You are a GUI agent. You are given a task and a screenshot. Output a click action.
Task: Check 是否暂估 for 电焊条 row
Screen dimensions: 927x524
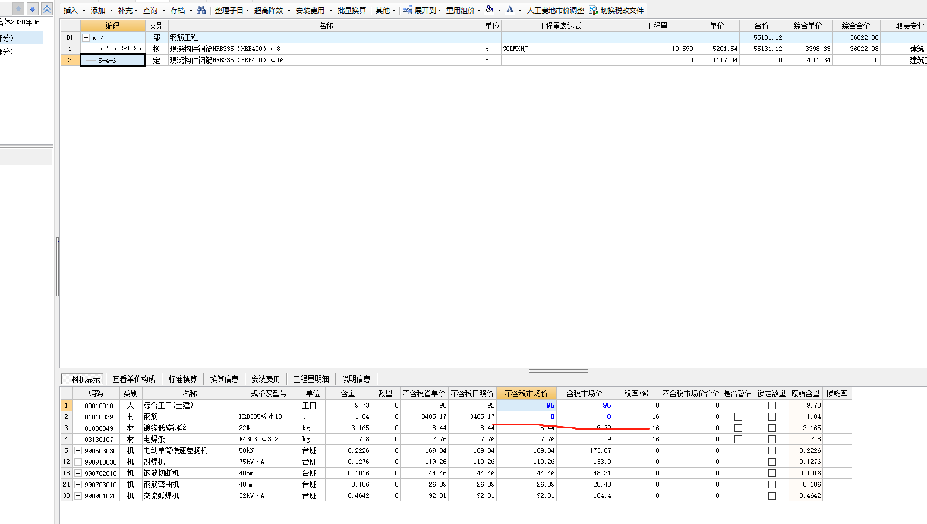coord(738,439)
